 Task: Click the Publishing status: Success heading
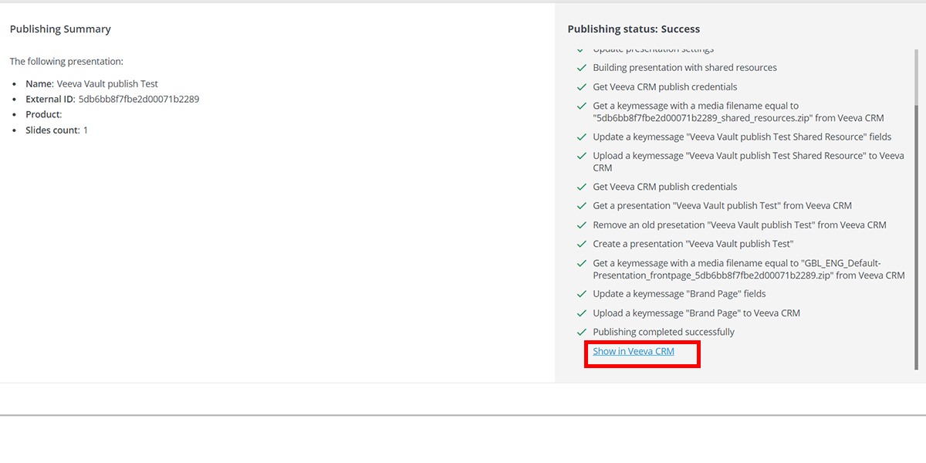(x=634, y=29)
